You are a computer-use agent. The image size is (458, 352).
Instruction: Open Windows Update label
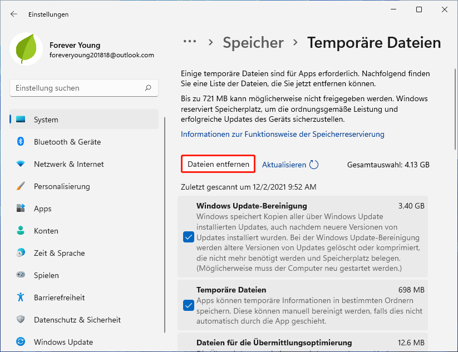[x=63, y=342]
